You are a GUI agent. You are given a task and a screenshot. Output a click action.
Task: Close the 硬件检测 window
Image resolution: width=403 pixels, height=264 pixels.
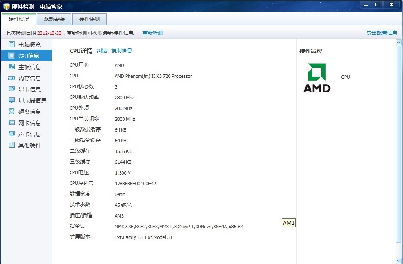coord(391,5)
